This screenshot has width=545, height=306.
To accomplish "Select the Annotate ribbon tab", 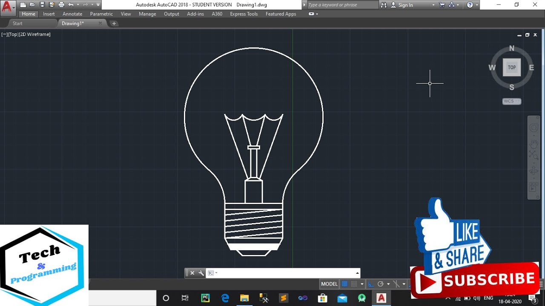I will click(72, 14).
